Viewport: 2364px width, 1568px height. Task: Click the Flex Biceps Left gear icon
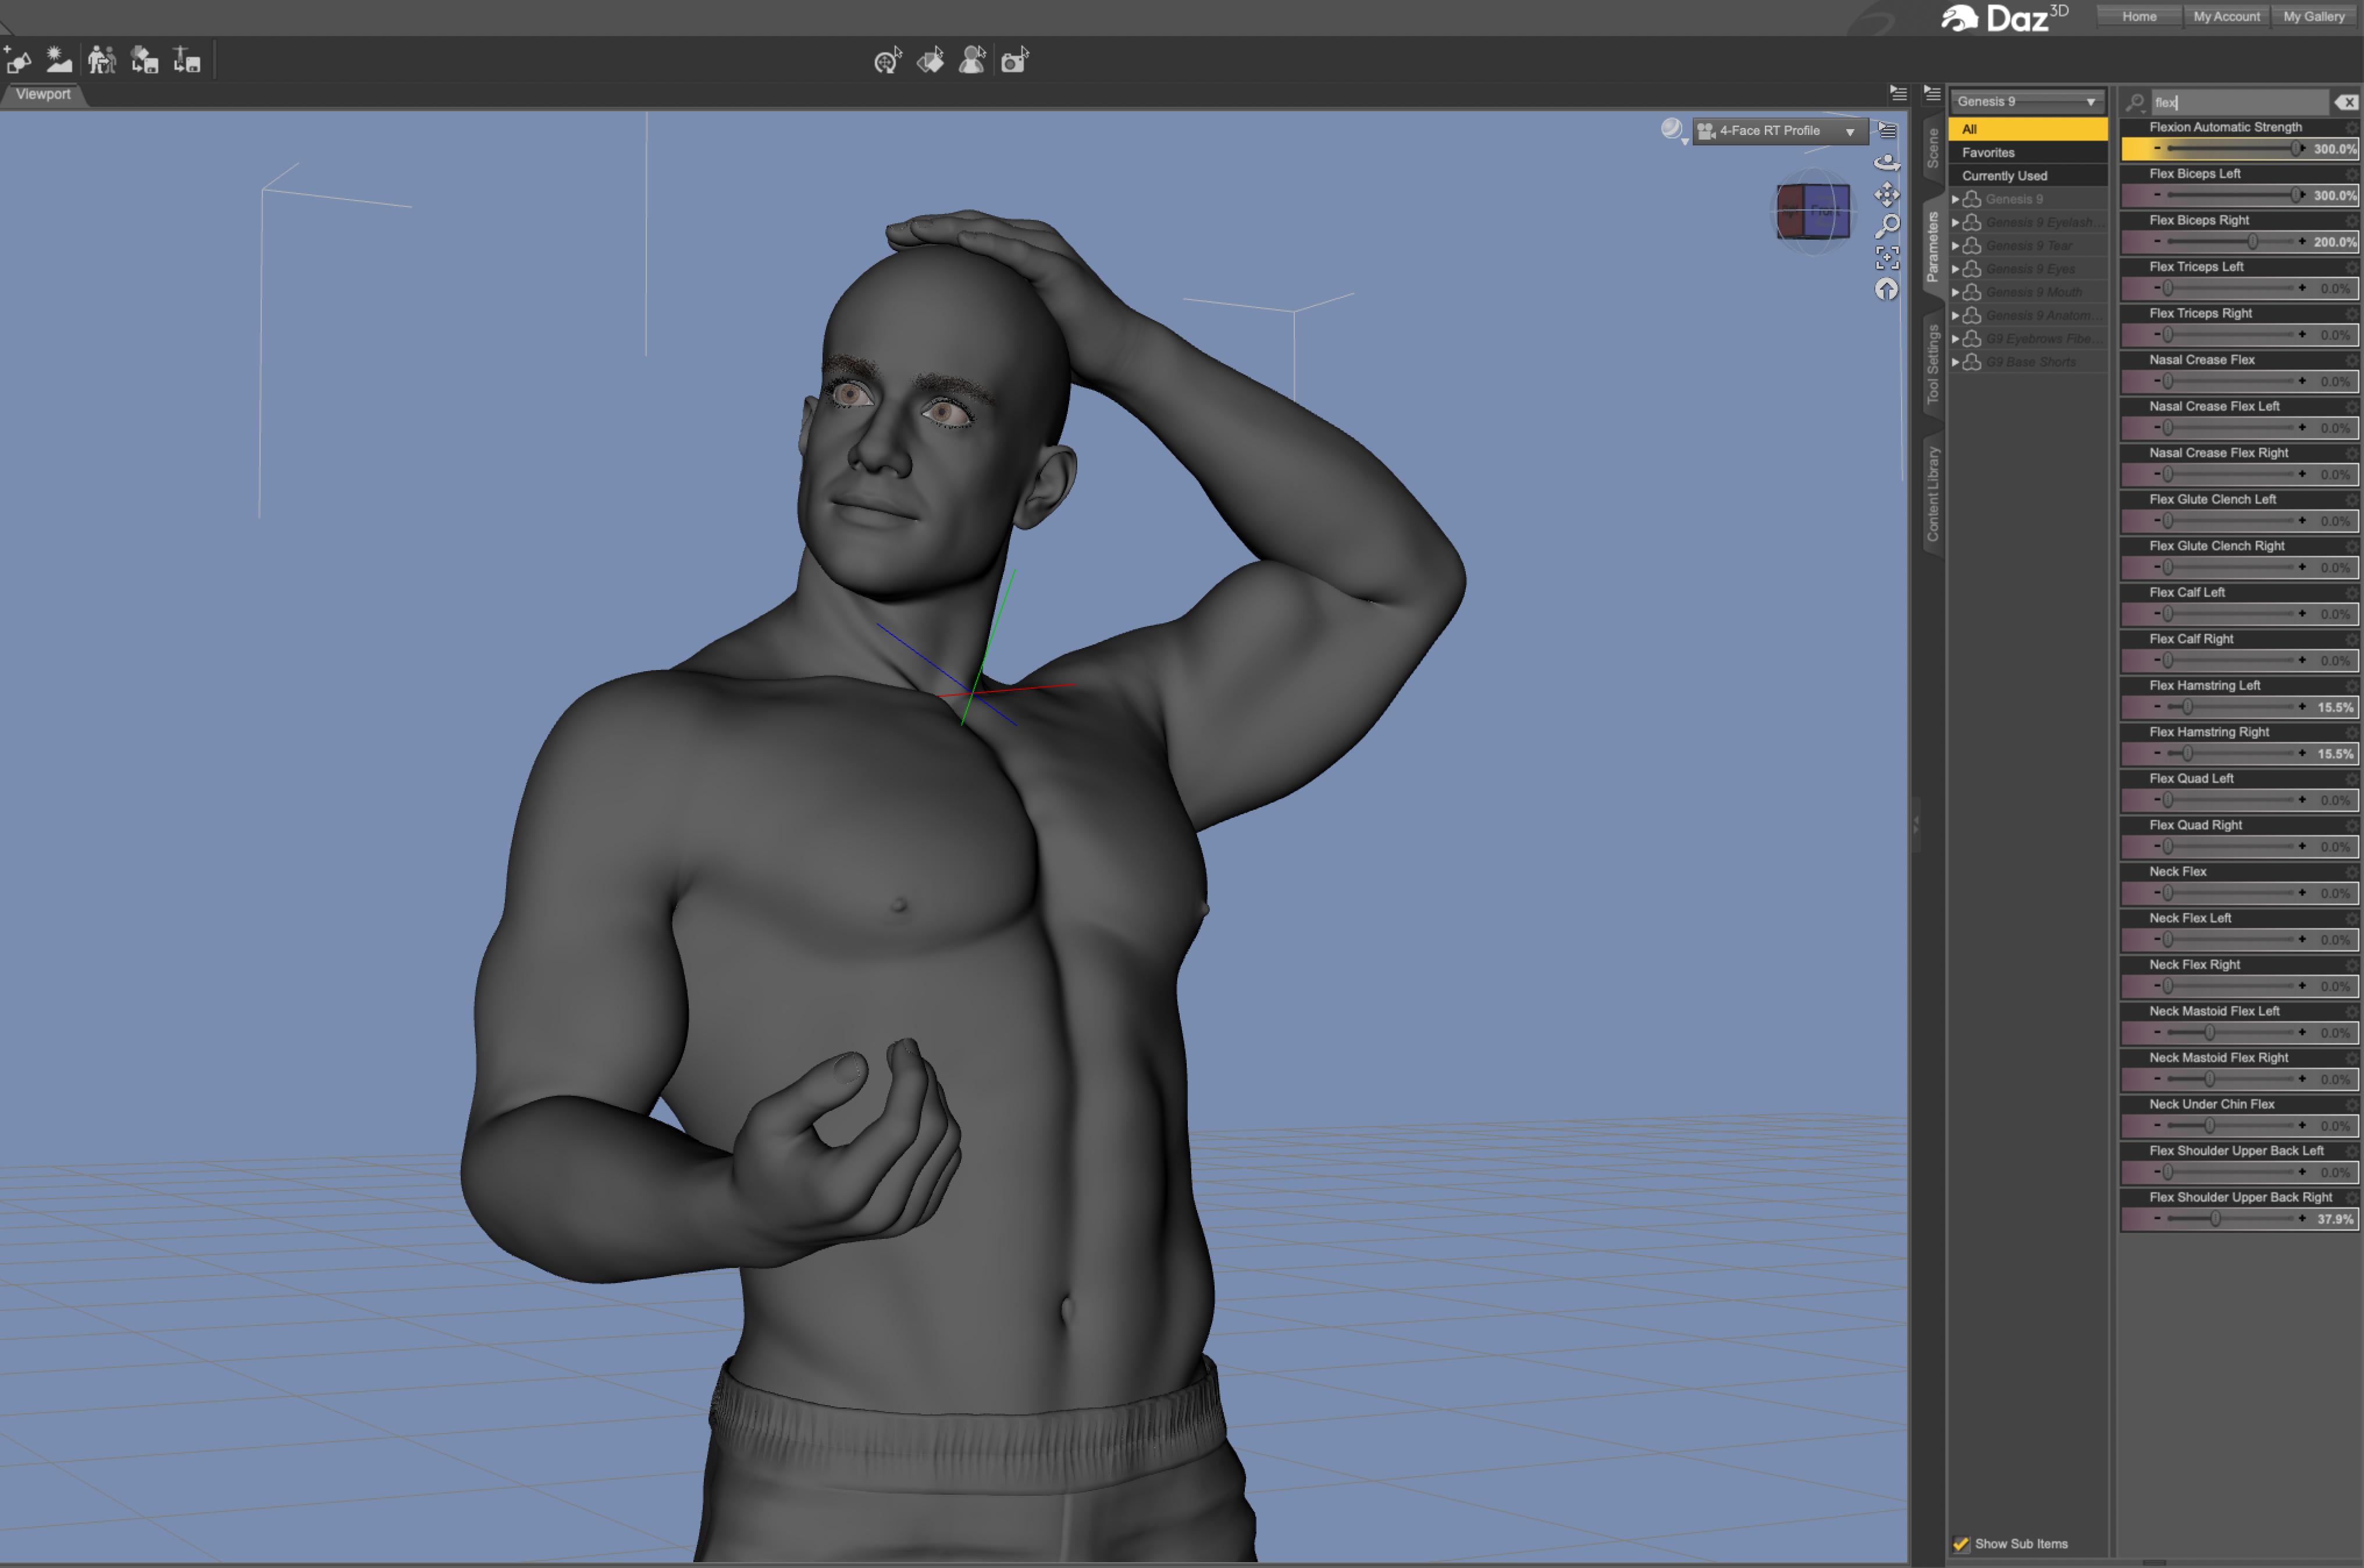(2352, 174)
